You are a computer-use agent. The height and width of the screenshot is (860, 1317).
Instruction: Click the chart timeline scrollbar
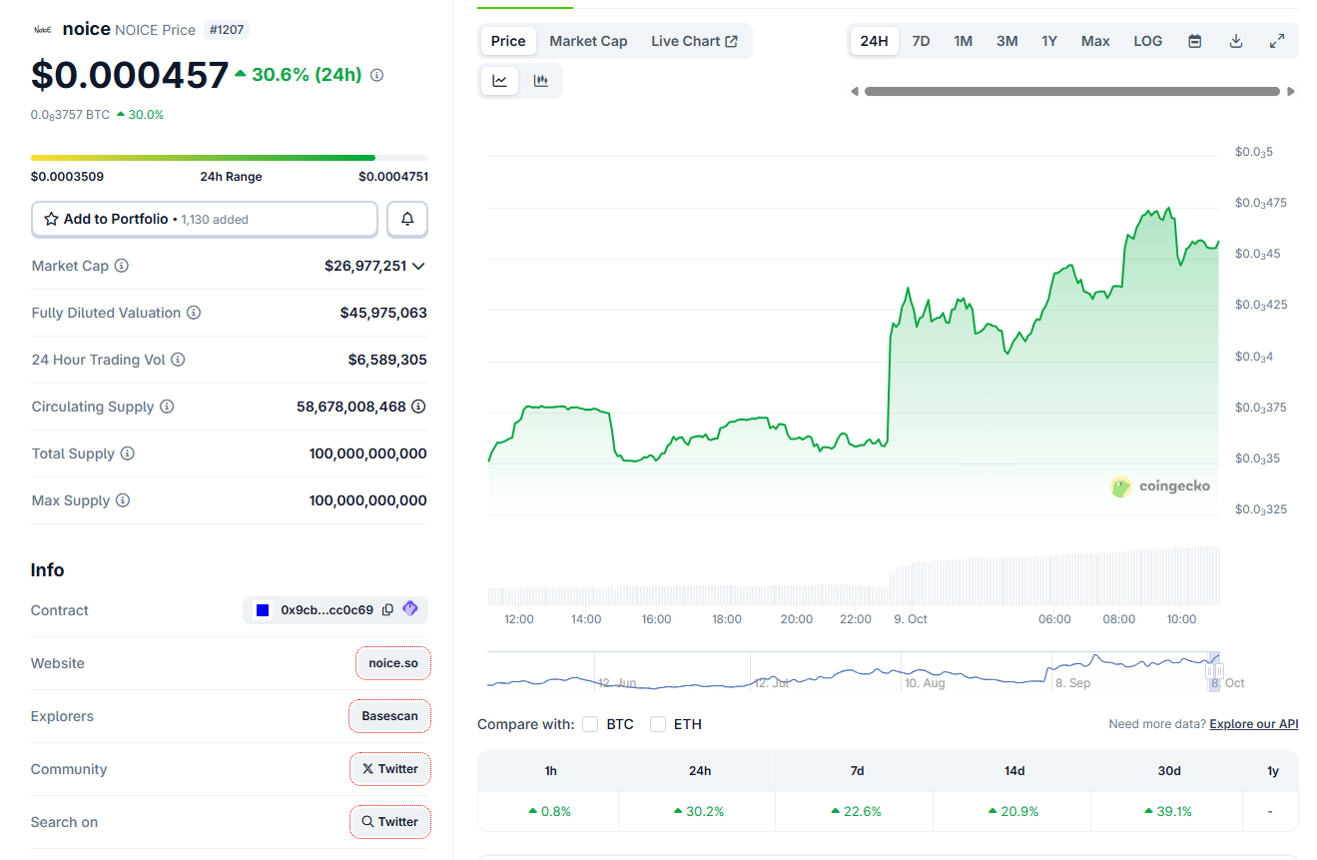pos(1073,90)
